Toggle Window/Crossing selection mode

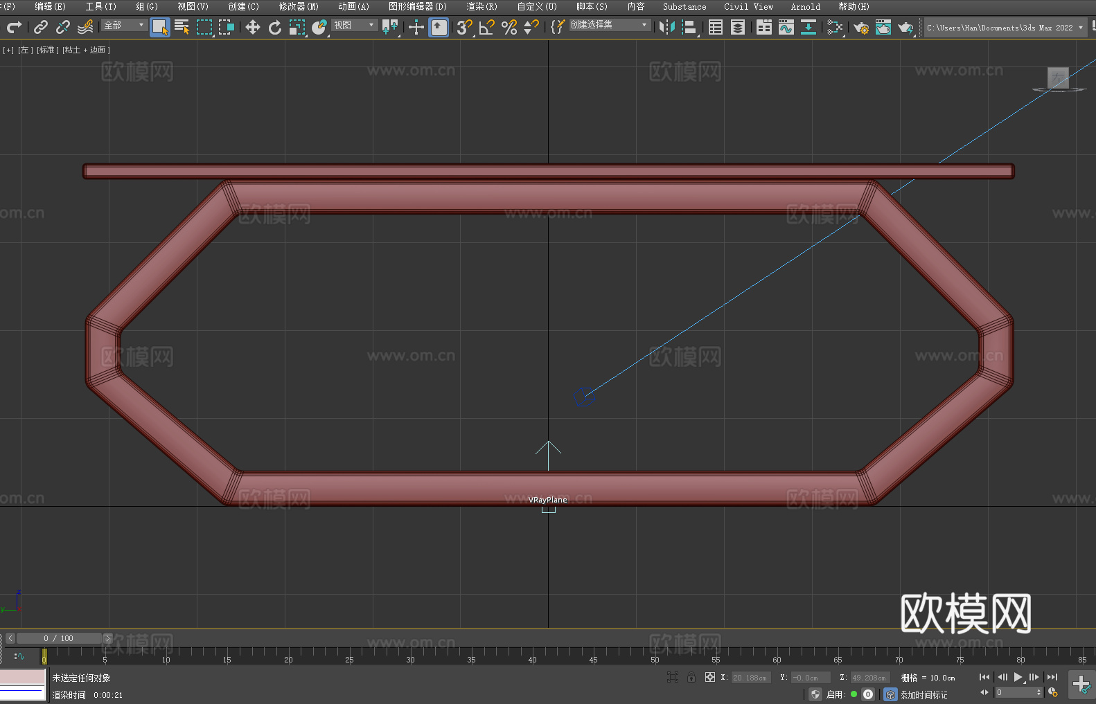(x=227, y=27)
